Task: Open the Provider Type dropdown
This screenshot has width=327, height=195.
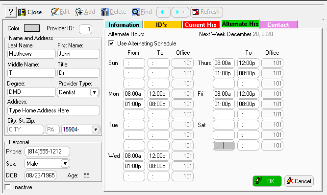Action: (95, 92)
